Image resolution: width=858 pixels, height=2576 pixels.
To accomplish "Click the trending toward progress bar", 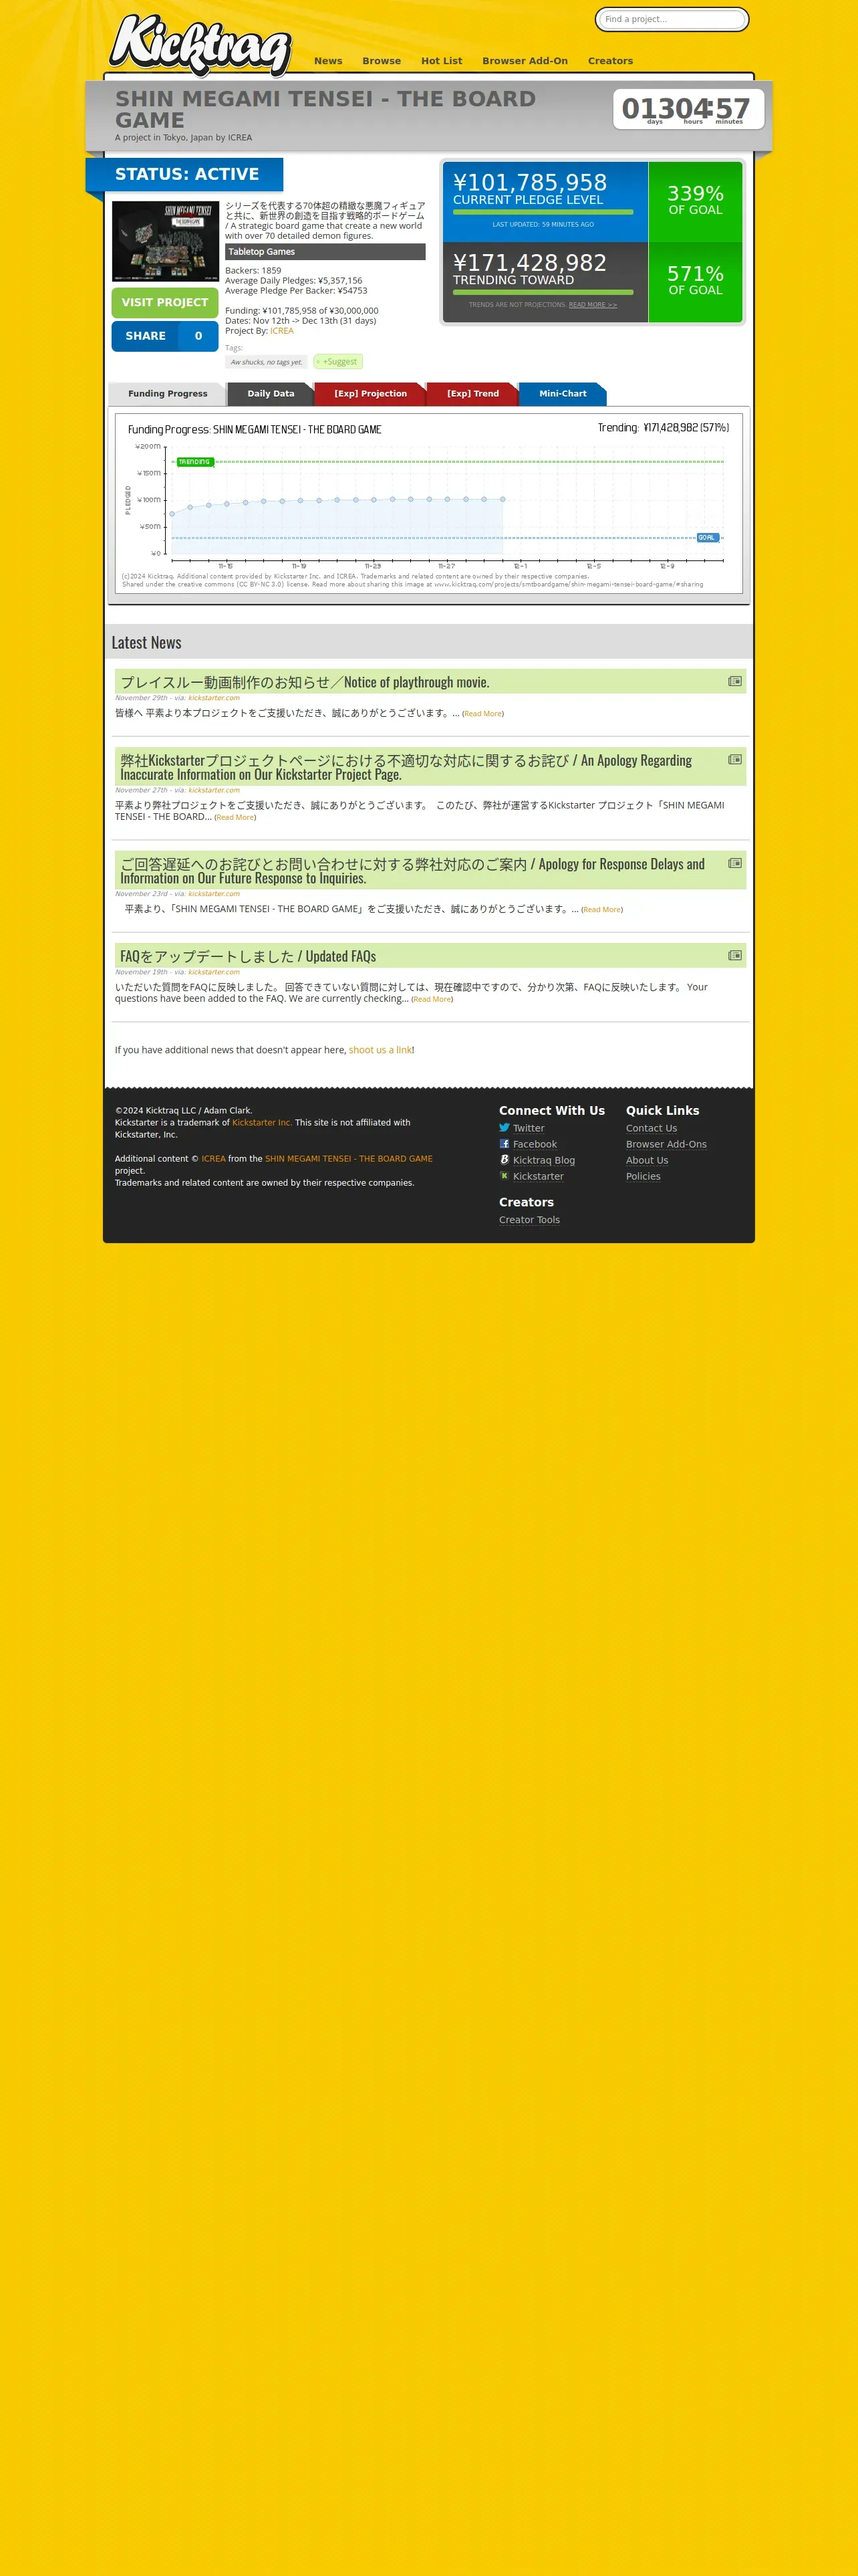I will [x=543, y=292].
